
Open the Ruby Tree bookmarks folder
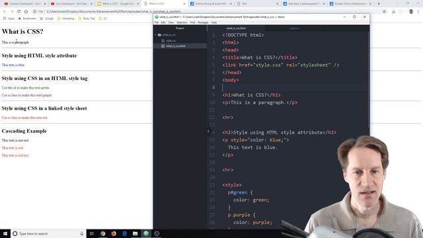[x=87, y=19]
